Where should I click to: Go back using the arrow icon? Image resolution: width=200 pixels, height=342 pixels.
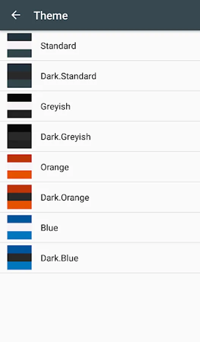[x=16, y=15]
